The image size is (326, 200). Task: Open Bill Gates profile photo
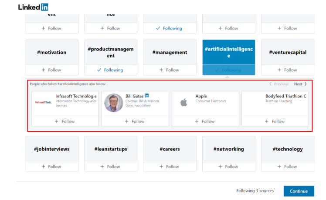114,103
